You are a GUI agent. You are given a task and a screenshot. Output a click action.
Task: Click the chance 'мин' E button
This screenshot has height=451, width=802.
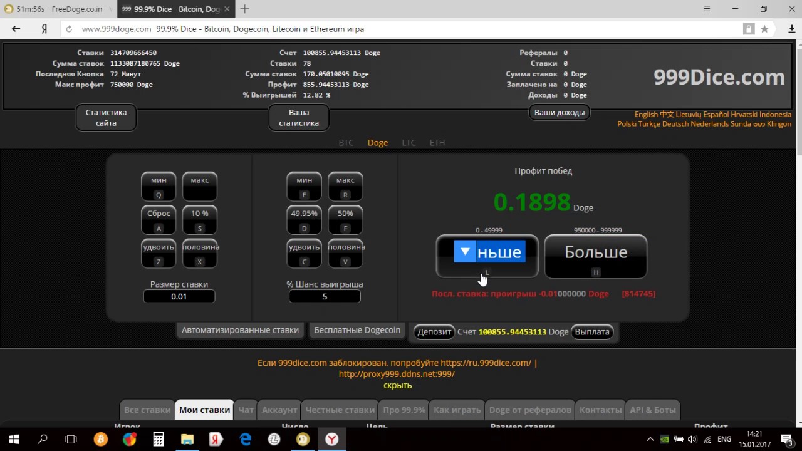tap(304, 187)
